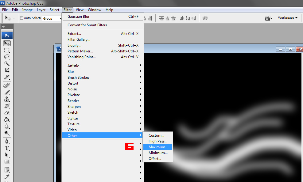Choose High Pass... filter

pyautogui.click(x=158, y=141)
